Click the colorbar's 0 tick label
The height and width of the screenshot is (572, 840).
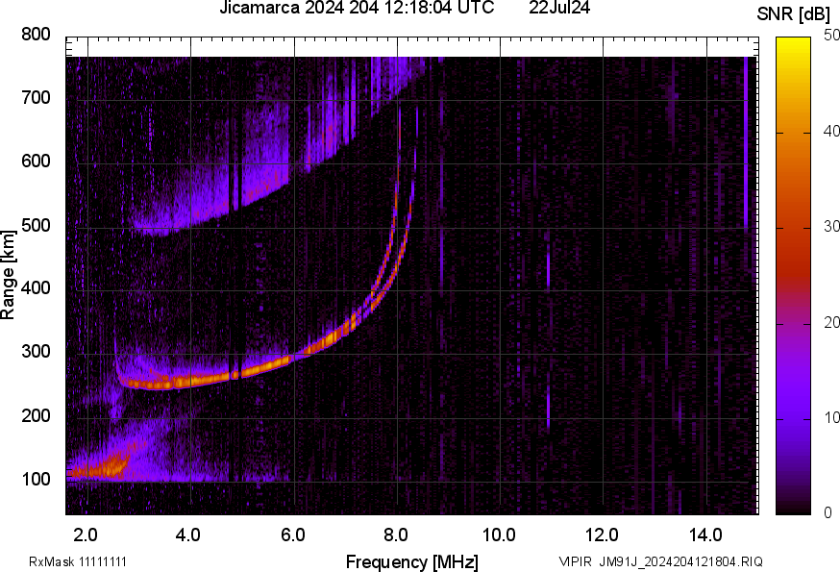click(817, 513)
